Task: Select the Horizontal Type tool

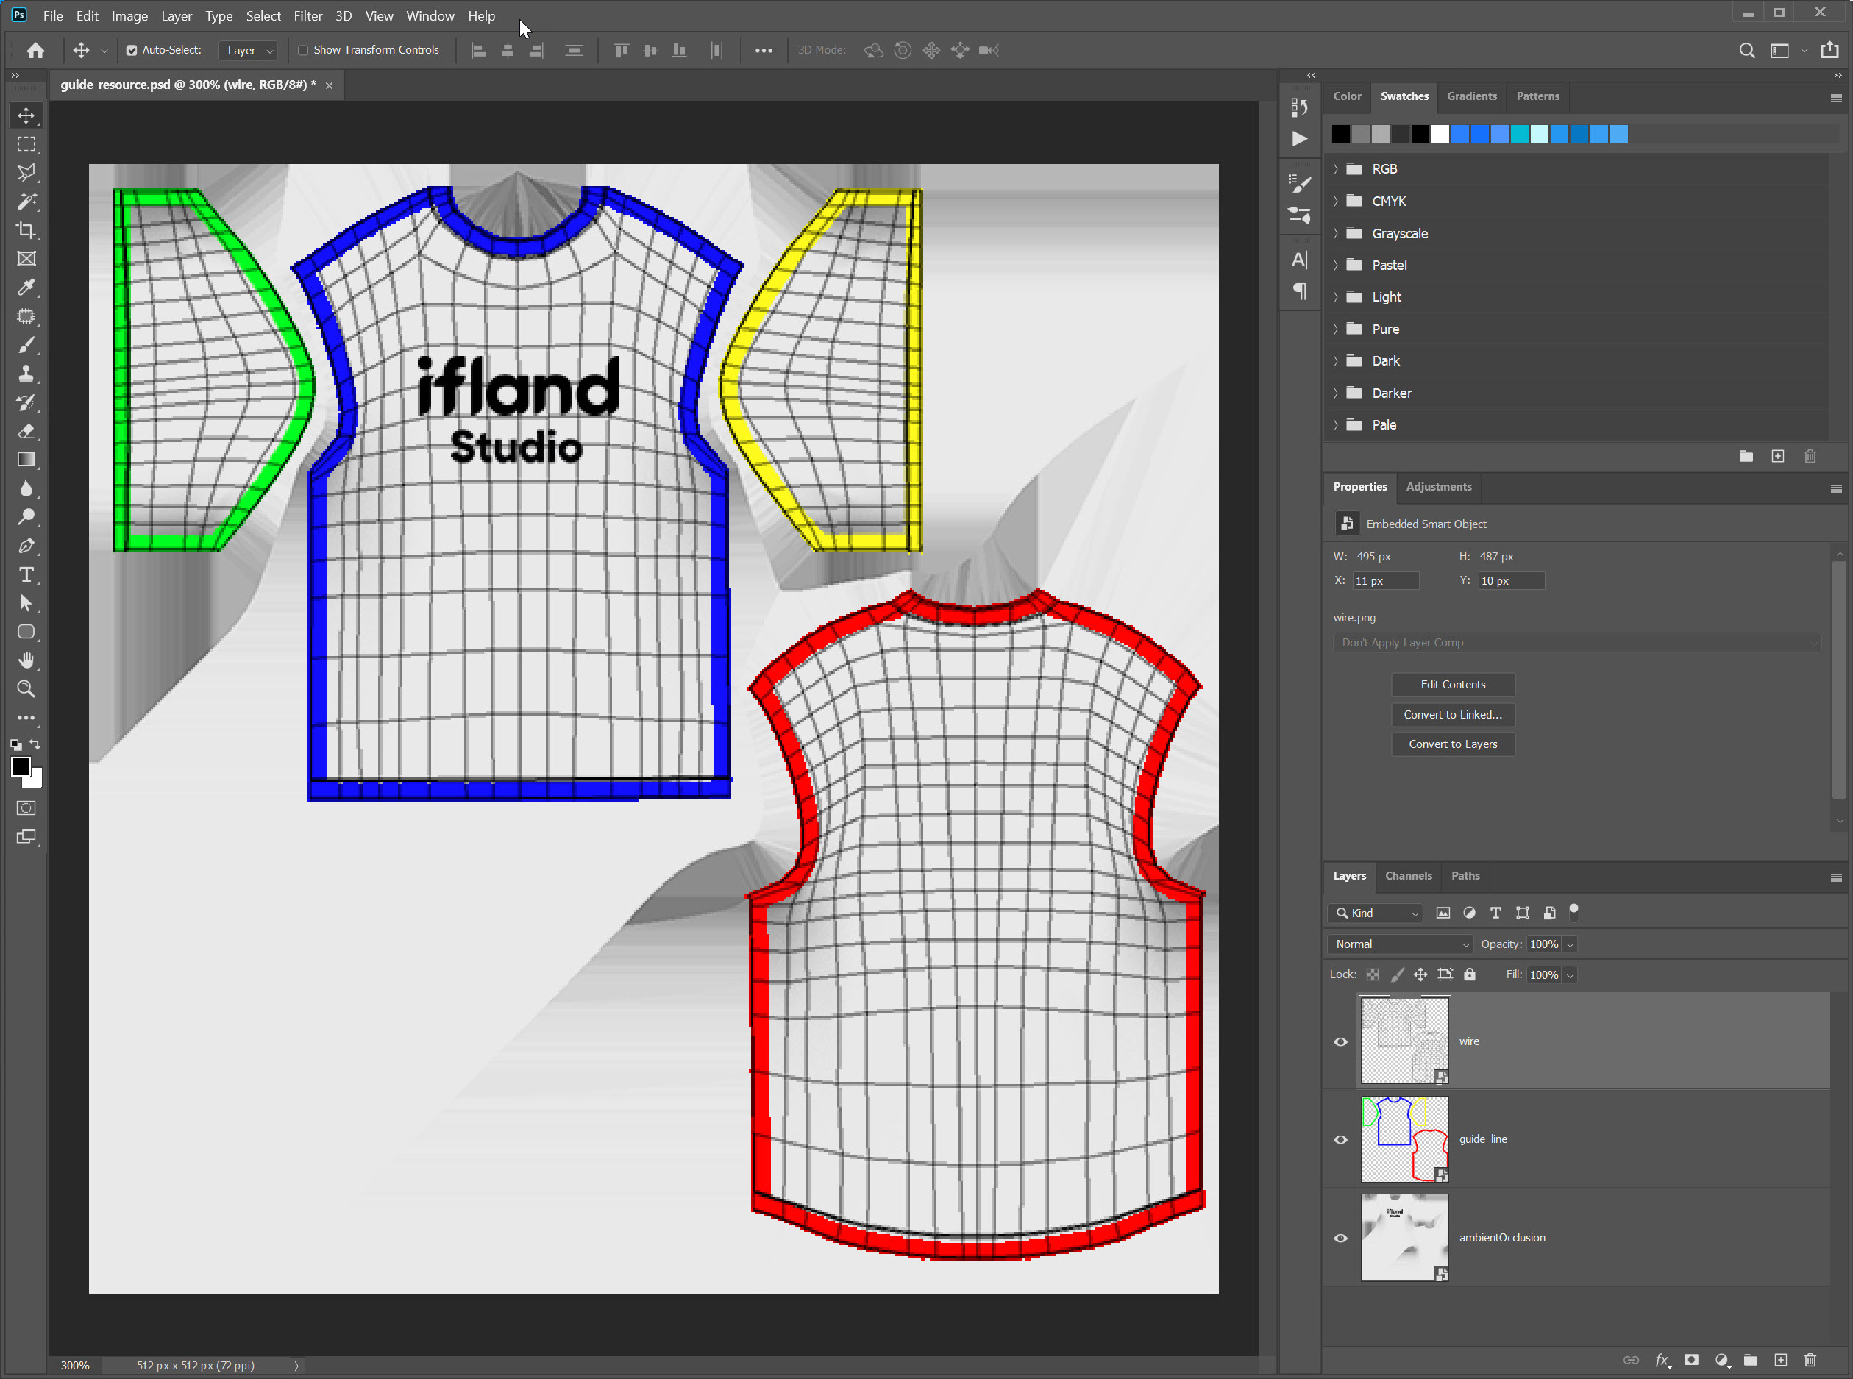Action: [26, 575]
